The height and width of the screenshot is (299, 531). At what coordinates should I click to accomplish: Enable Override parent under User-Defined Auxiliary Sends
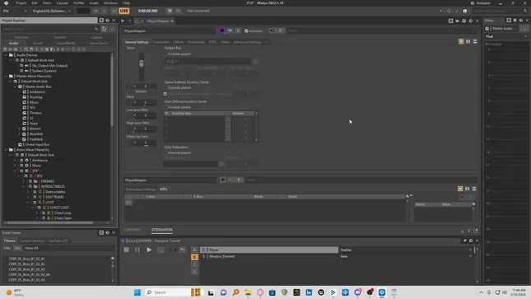click(165, 107)
